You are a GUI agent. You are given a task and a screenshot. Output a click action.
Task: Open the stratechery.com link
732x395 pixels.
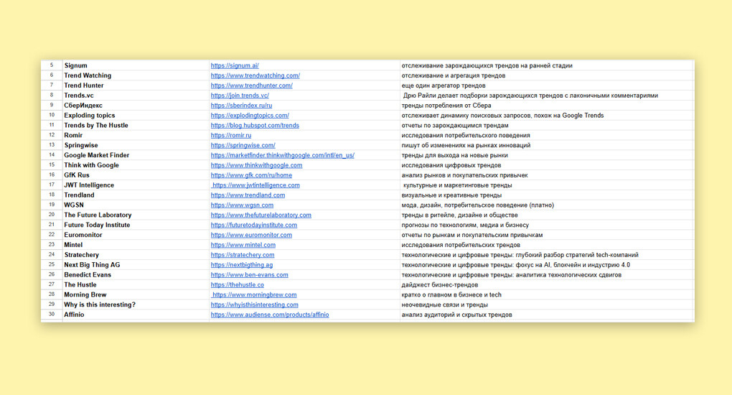pyautogui.click(x=243, y=255)
